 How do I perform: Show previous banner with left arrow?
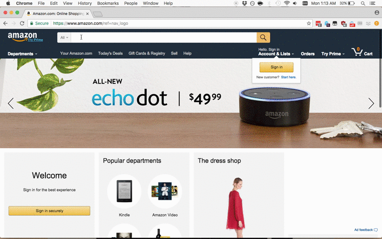11,103
